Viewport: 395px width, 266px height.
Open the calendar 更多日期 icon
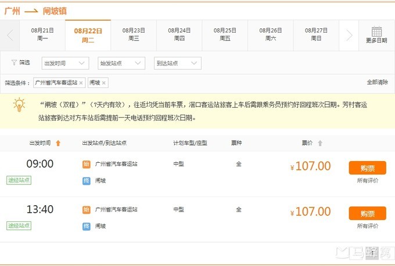[x=376, y=31]
